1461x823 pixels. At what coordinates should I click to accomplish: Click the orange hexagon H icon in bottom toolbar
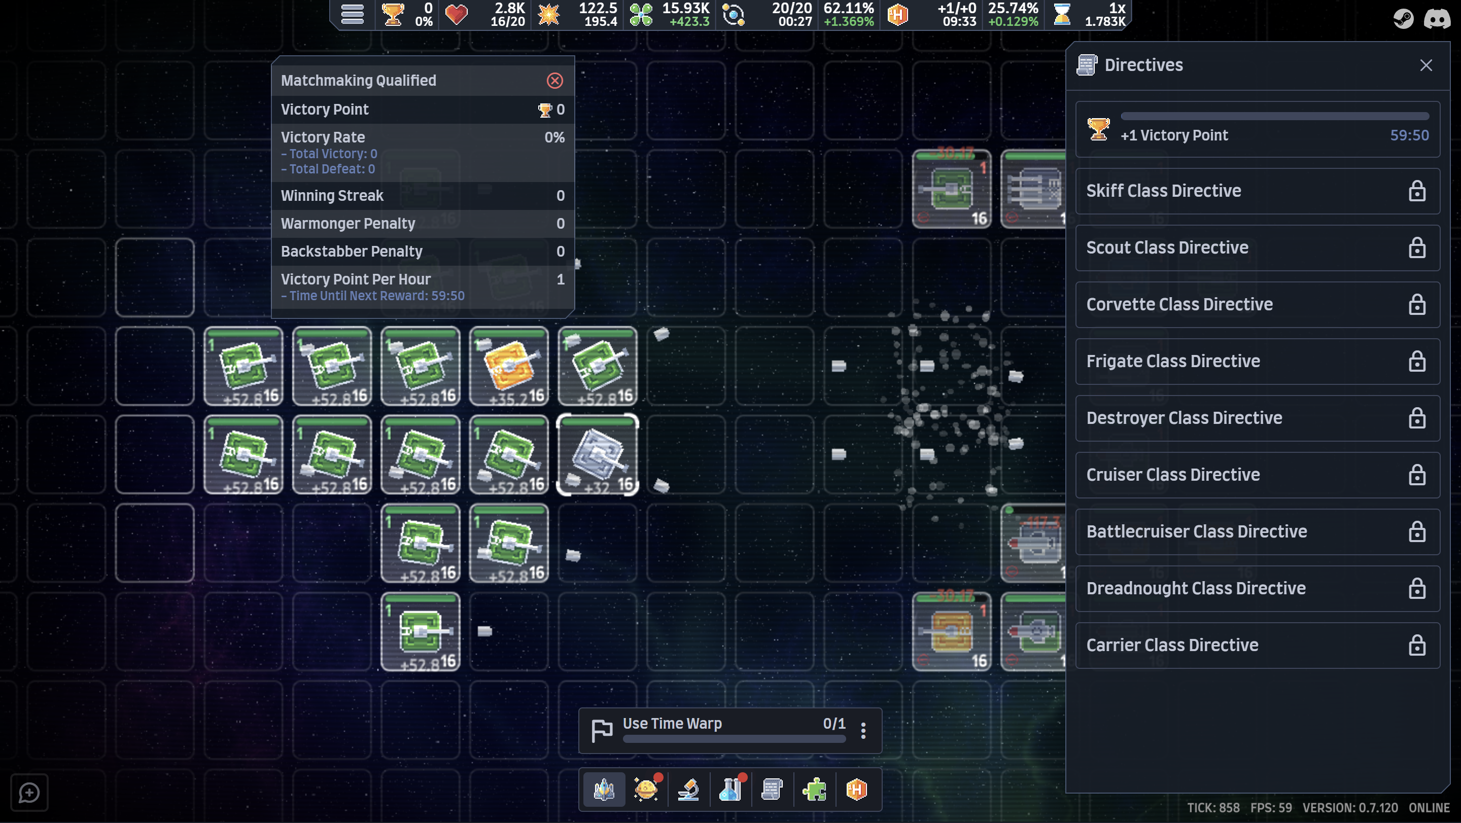(856, 789)
